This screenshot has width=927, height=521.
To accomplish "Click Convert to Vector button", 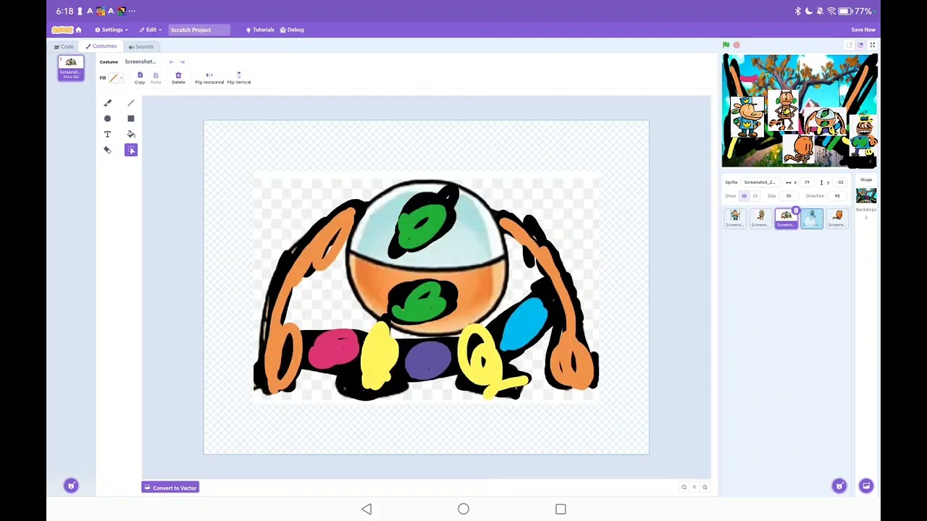I will pos(170,488).
